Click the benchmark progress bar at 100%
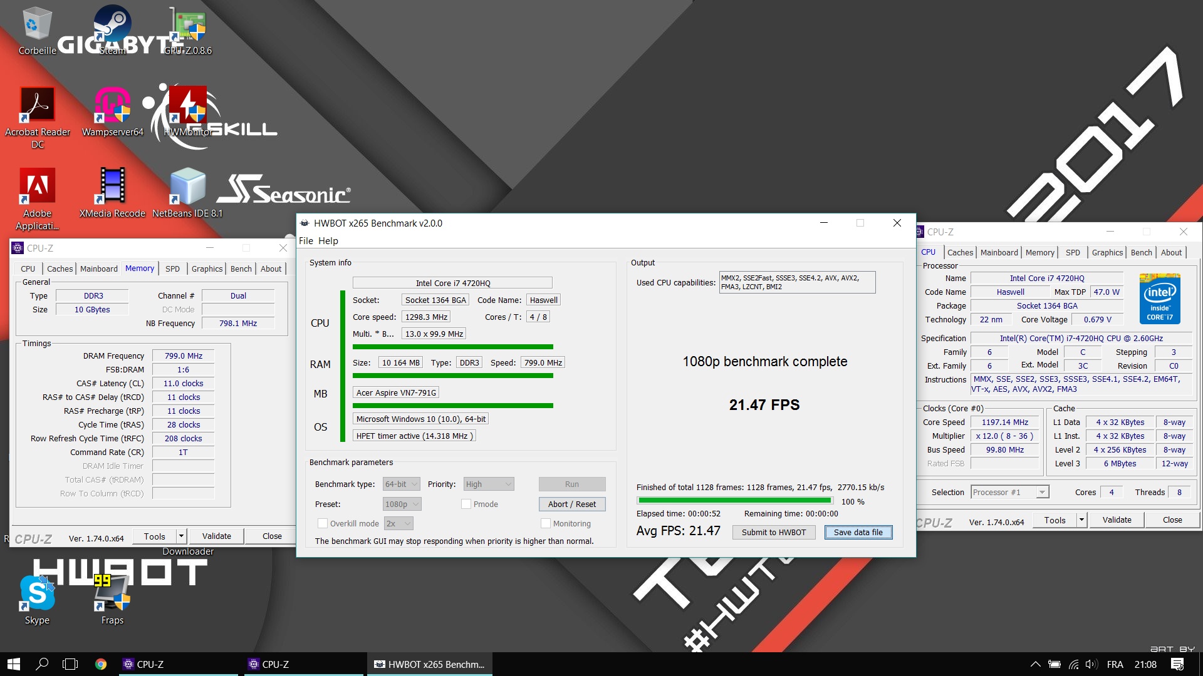The width and height of the screenshot is (1203, 676). (x=735, y=501)
